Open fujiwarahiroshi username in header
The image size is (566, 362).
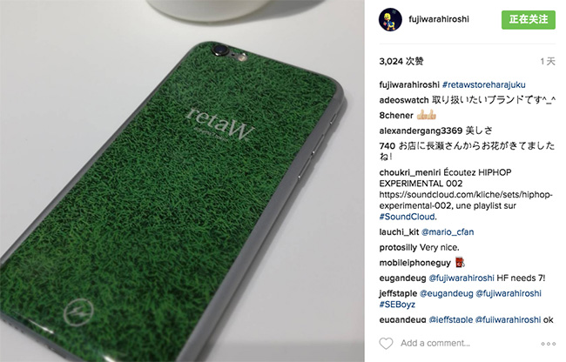(x=439, y=19)
